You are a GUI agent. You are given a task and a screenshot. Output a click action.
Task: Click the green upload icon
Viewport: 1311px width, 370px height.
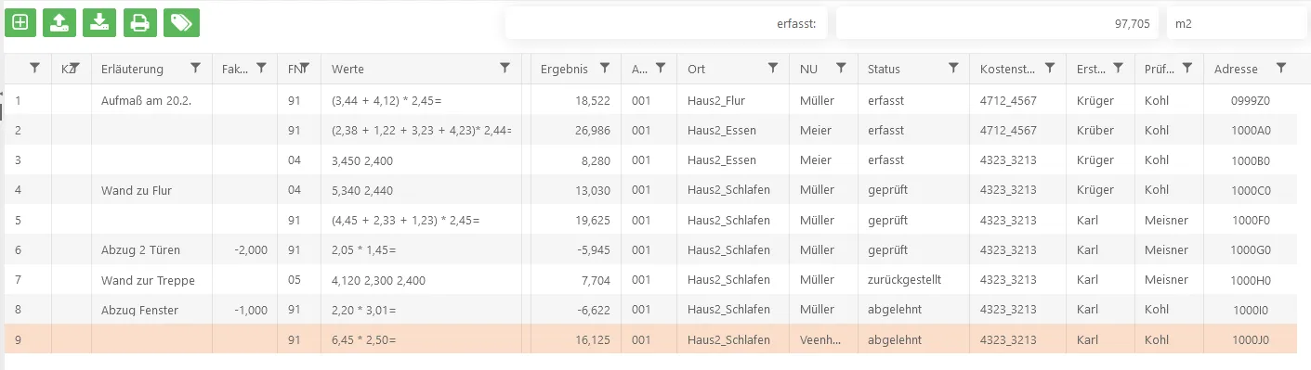pyautogui.click(x=59, y=22)
